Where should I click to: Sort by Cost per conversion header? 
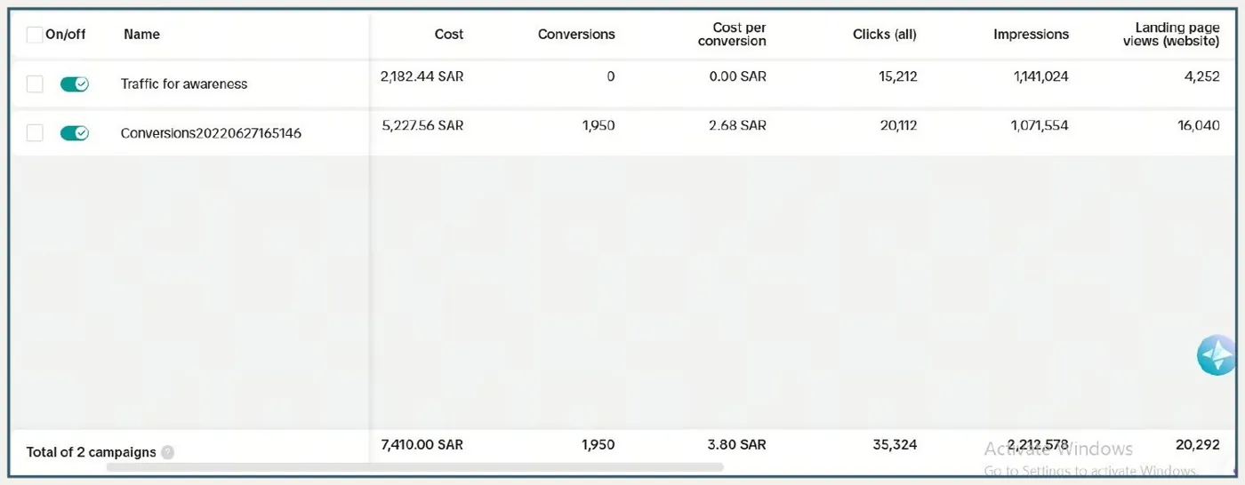pos(732,34)
